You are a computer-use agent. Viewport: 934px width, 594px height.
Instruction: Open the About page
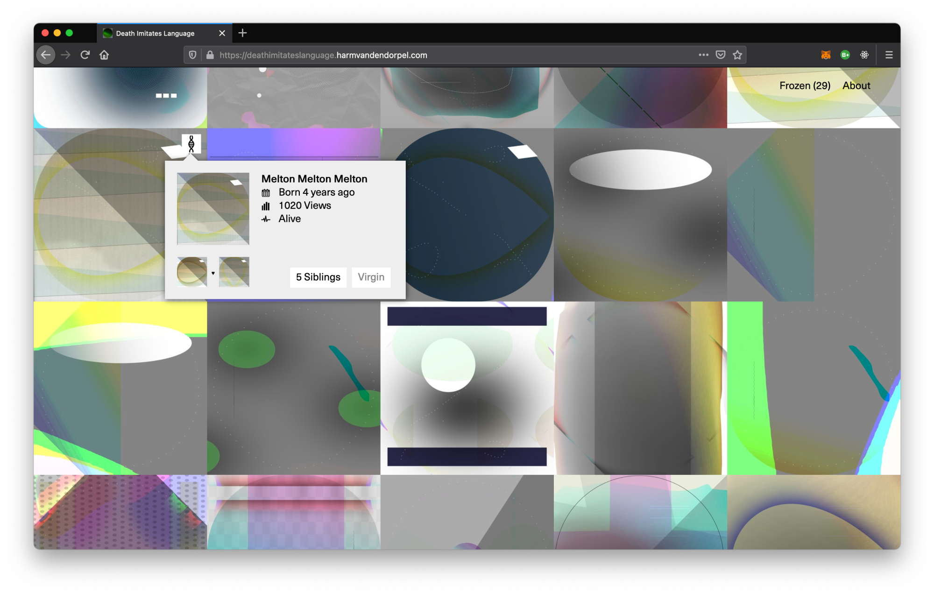856,86
